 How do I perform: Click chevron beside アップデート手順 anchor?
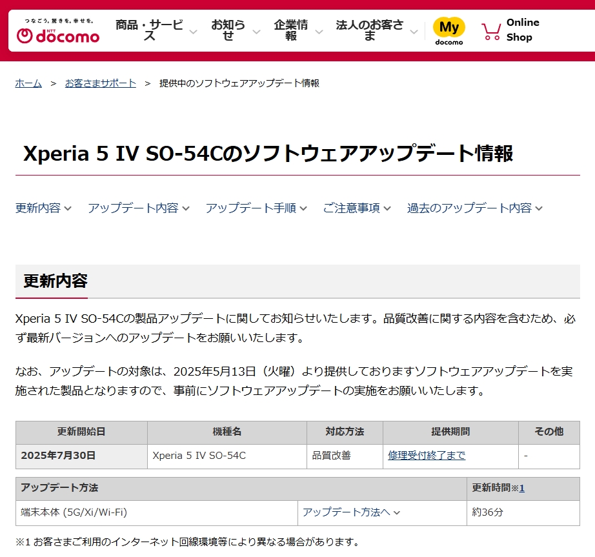pyautogui.click(x=303, y=208)
